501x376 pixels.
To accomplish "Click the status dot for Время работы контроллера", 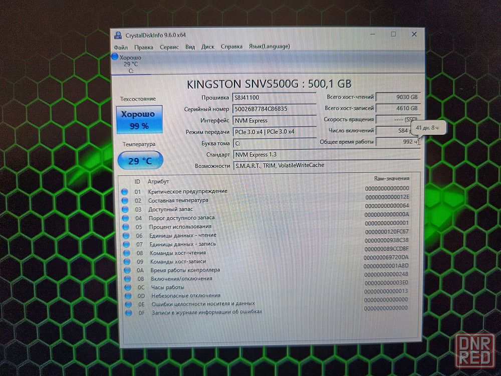I will tap(127, 271).
